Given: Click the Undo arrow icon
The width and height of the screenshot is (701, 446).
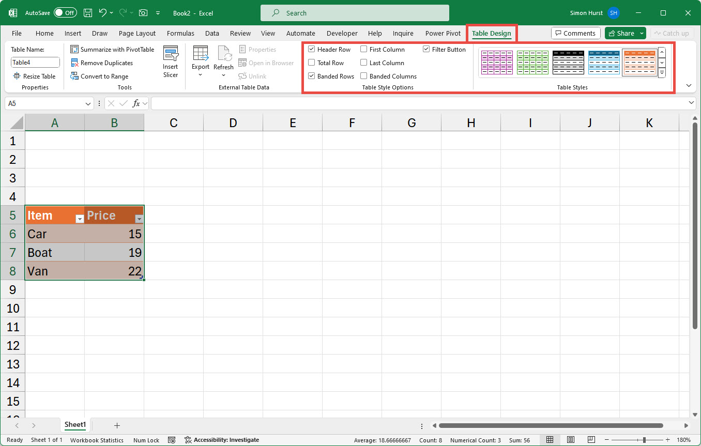Looking at the screenshot, I should click(102, 13).
